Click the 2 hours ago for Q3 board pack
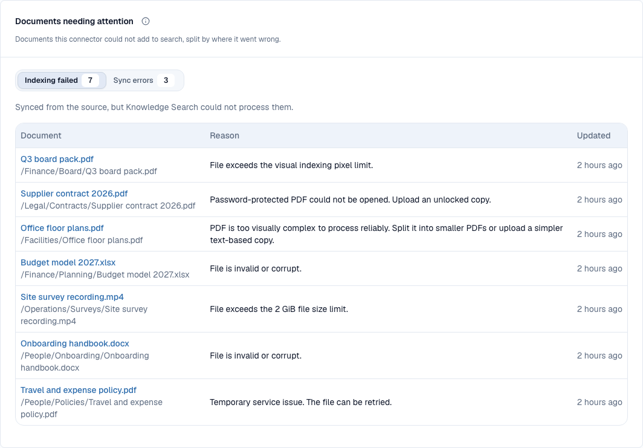This screenshot has height=448, width=643. (599, 165)
